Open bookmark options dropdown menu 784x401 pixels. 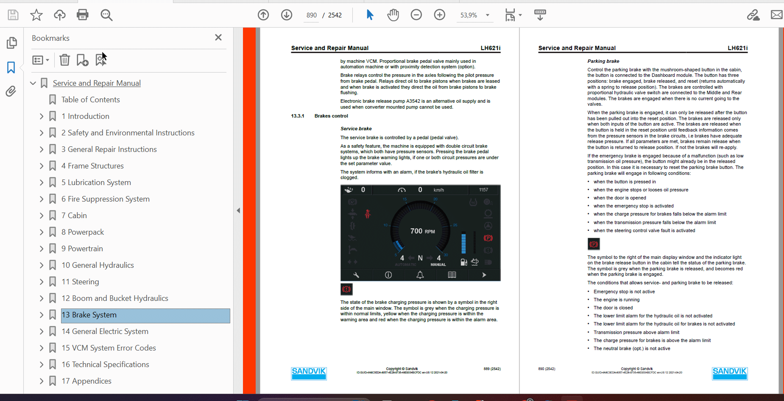41,60
